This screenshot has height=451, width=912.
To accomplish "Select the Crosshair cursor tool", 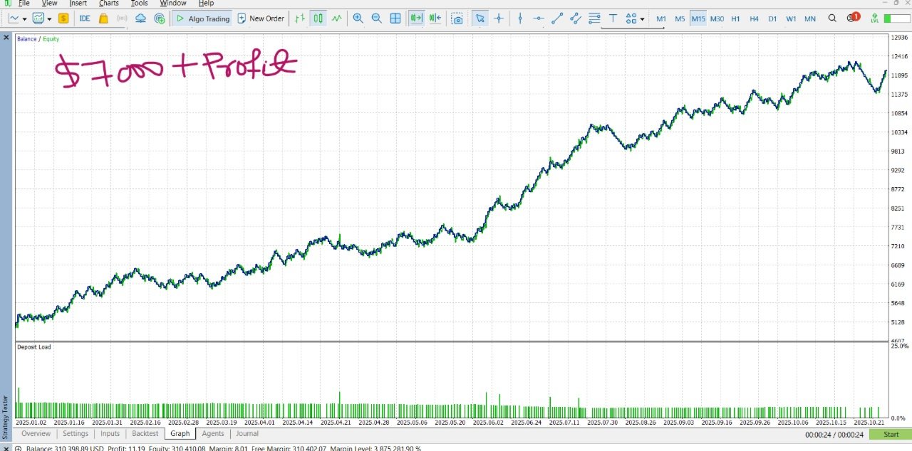I will click(499, 18).
